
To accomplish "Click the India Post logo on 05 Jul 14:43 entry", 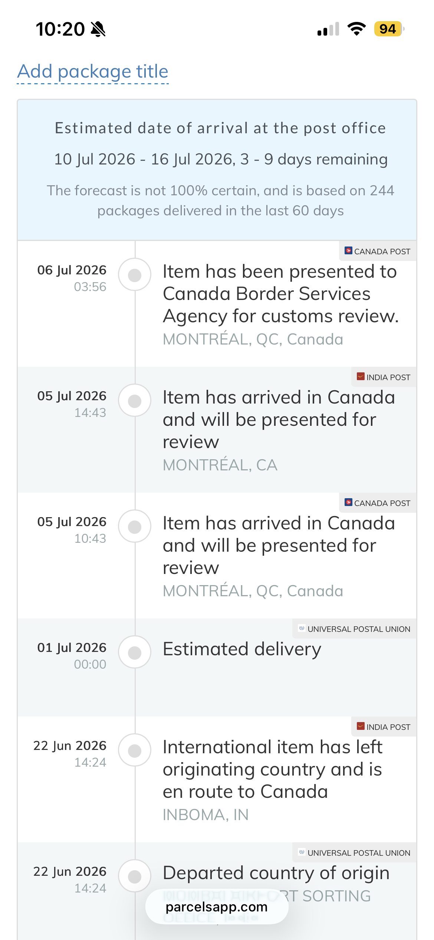I will [361, 376].
